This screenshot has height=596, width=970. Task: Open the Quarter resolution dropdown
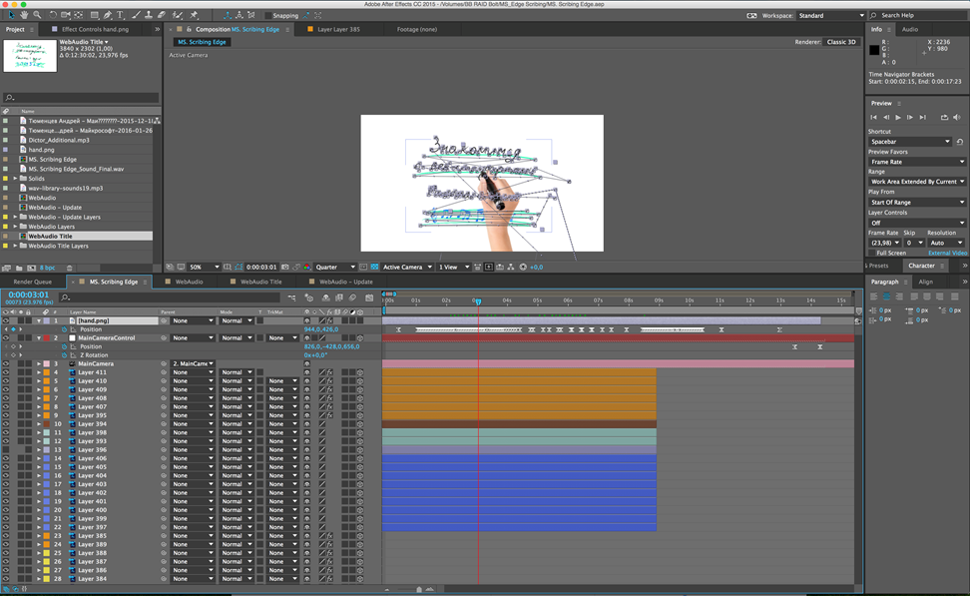coord(334,267)
